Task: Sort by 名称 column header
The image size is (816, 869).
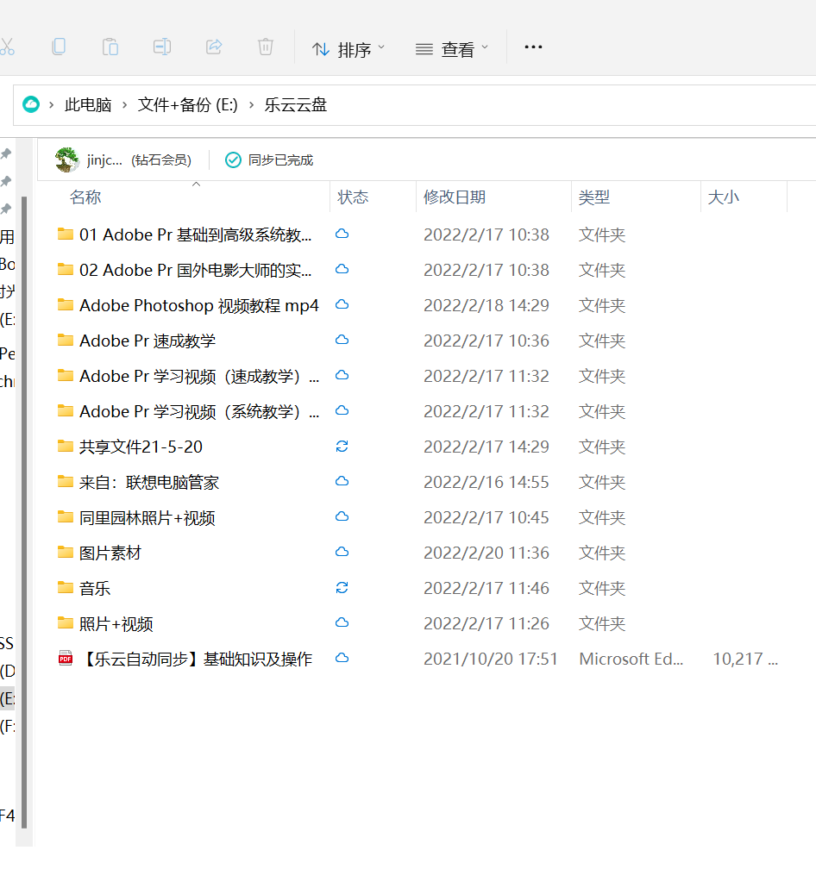Action: [85, 197]
